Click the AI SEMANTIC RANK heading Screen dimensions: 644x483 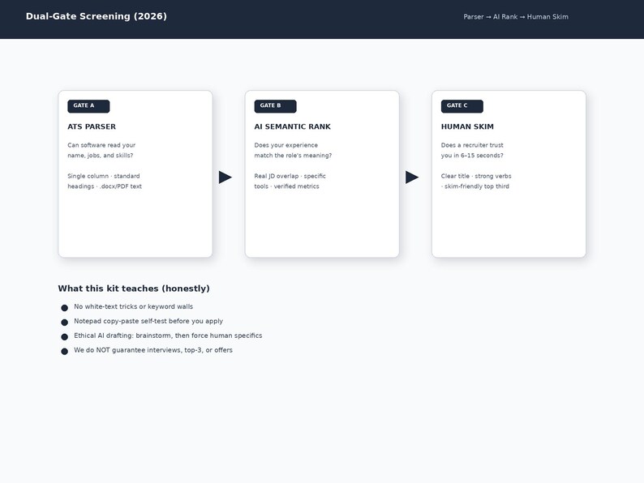[293, 126]
